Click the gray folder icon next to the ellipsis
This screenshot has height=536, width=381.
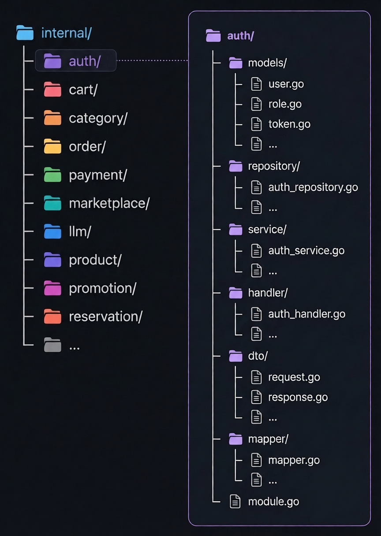52,345
